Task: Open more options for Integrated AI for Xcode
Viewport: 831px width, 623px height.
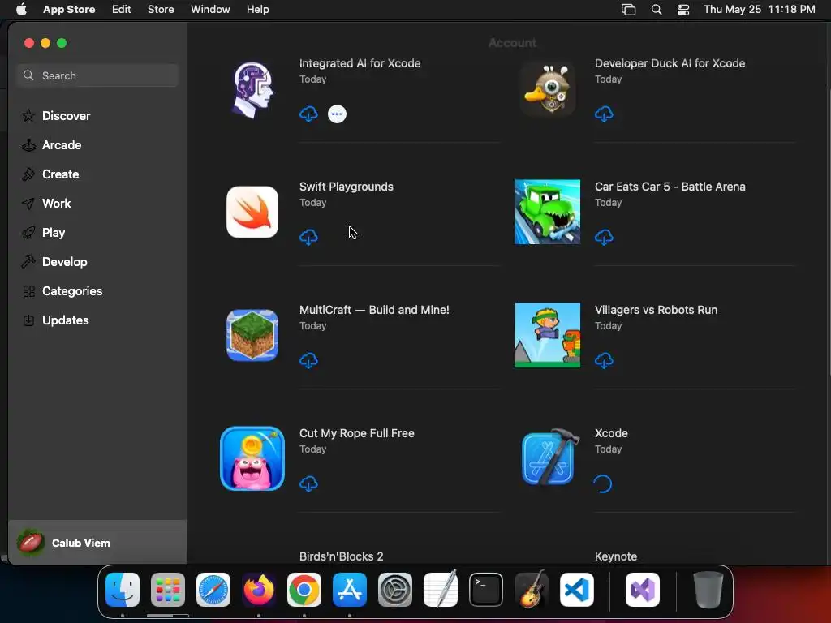Action: 337,114
